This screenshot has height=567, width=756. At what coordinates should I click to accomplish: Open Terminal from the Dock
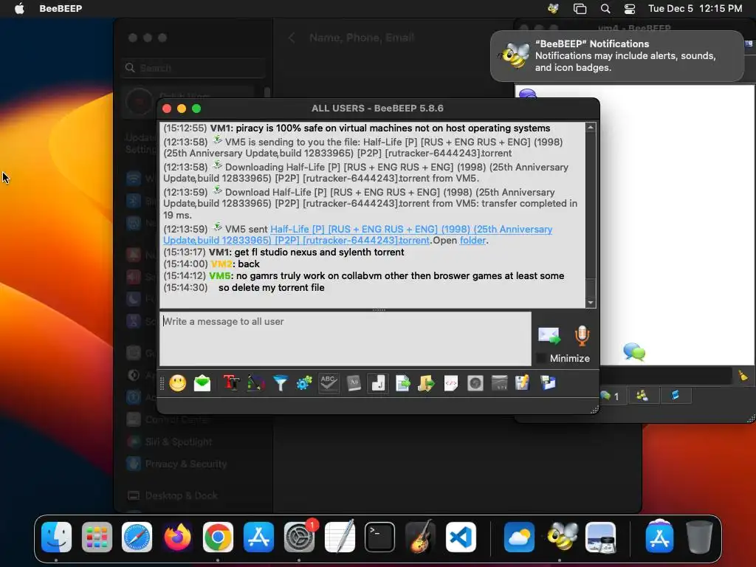[379, 537]
